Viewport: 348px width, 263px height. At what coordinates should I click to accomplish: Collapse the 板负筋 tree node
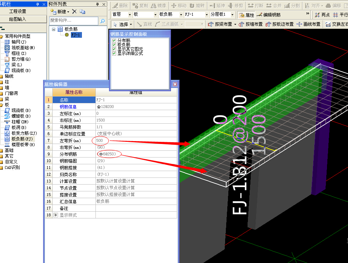(53, 29)
